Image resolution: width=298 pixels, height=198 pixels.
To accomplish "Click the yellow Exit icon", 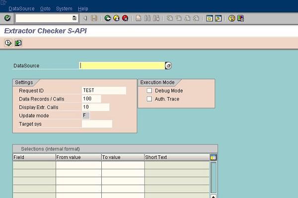I will (x=116, y=18).
